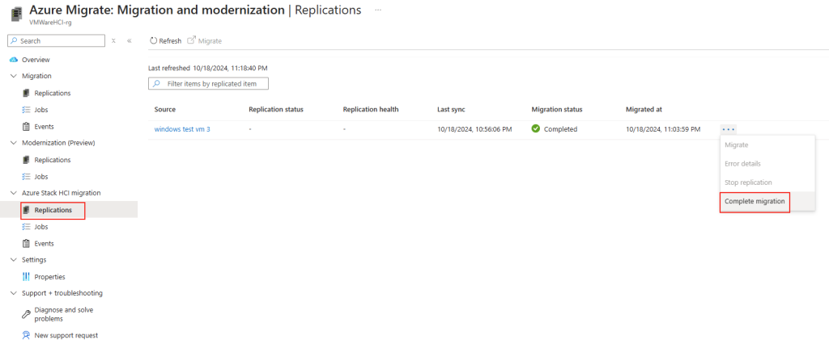Click the windows test vm 3 link
The image size is (829, 344).
(x=182, y=128)
